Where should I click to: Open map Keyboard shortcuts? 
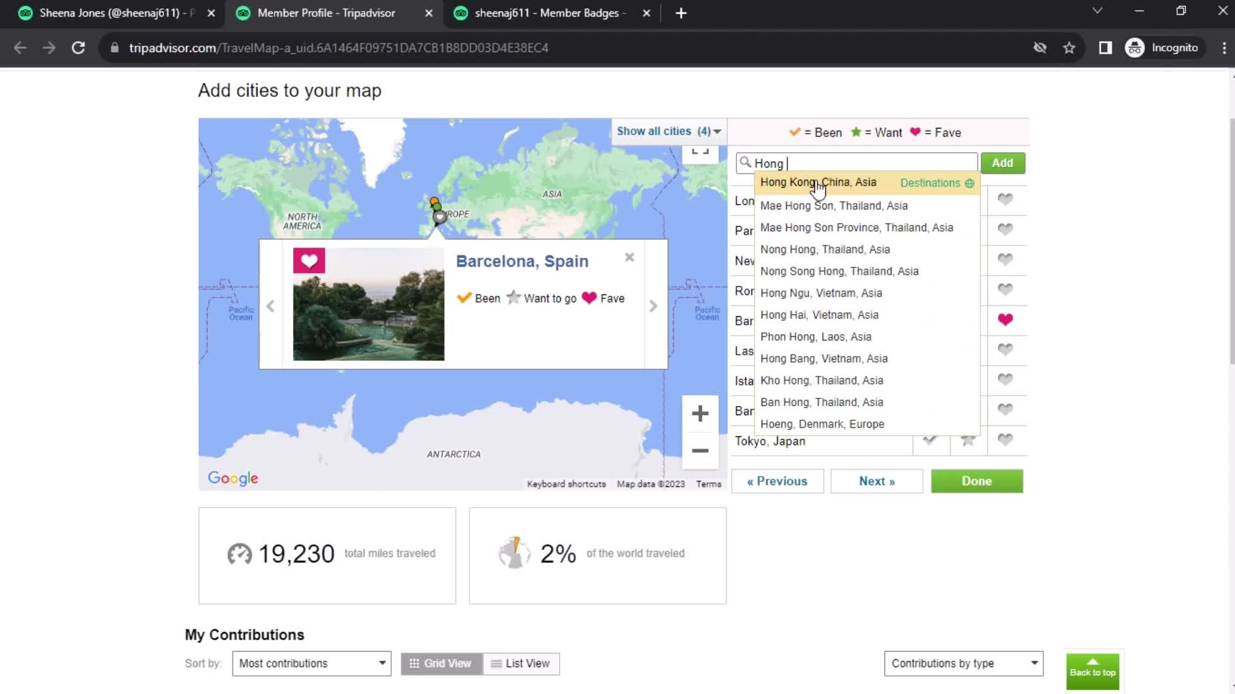566,484
